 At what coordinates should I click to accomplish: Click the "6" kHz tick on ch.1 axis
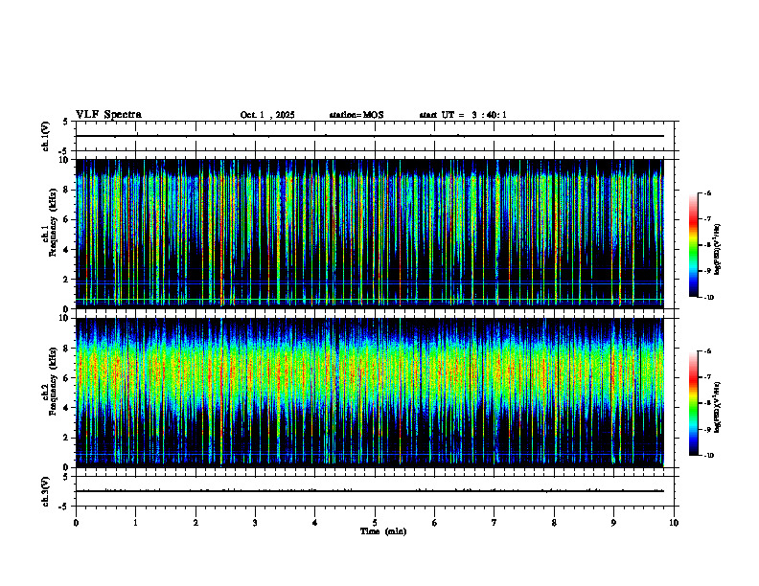coord(67,219)
